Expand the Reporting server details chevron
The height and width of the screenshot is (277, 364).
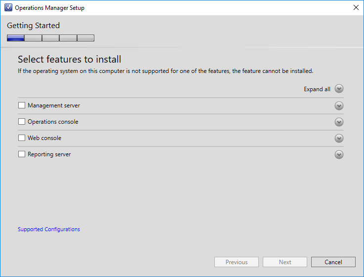click(x=339, y=154)
